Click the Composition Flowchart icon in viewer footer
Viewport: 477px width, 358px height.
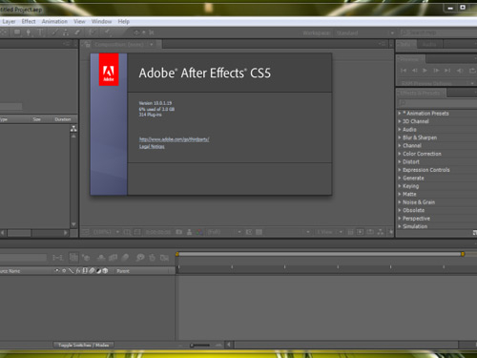[x=381, y=232]
